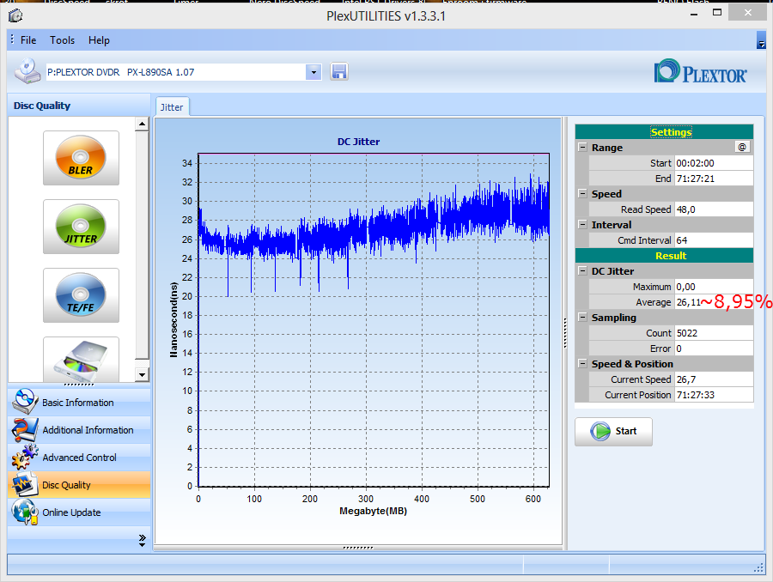773x582 pixels.
Task: Click the DC Jitter Average value
Action: tap(714, 302)
